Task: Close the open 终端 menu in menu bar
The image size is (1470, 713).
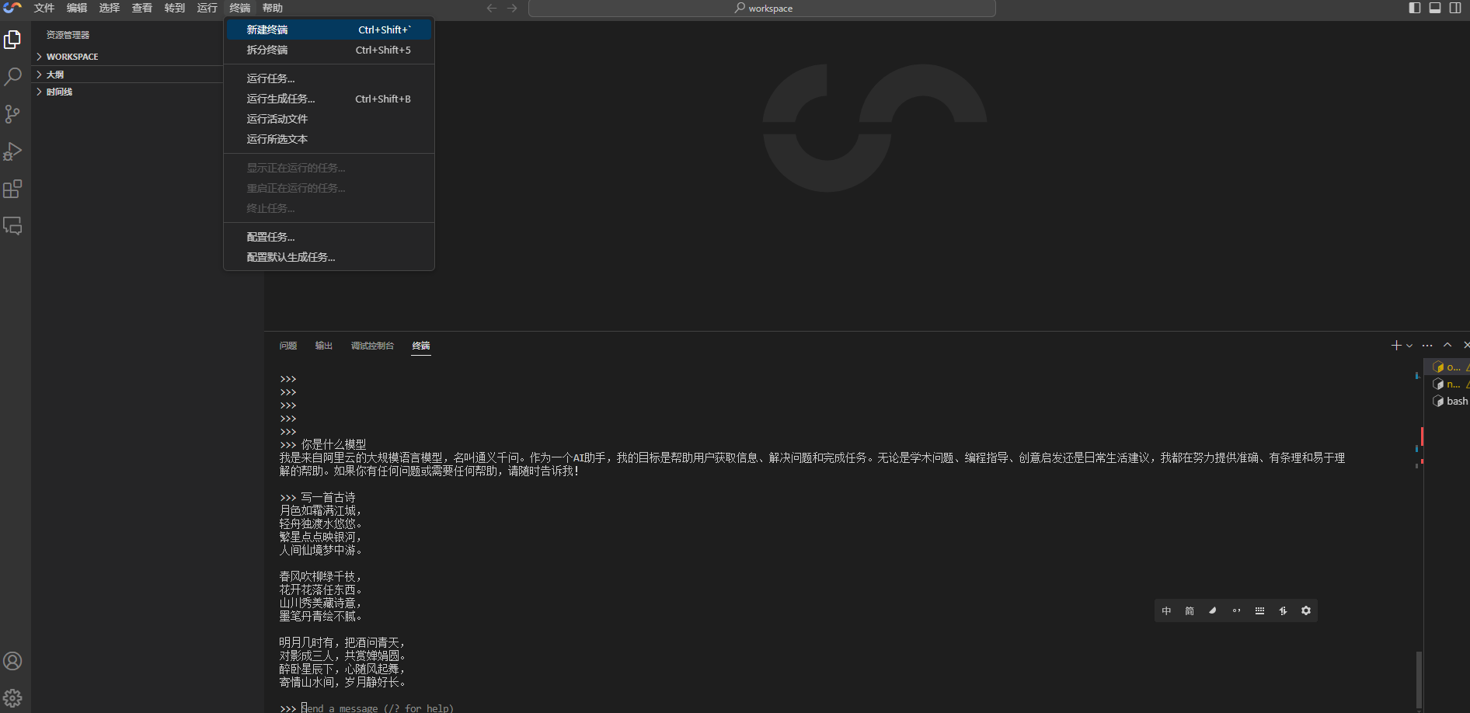Action: 240,8
